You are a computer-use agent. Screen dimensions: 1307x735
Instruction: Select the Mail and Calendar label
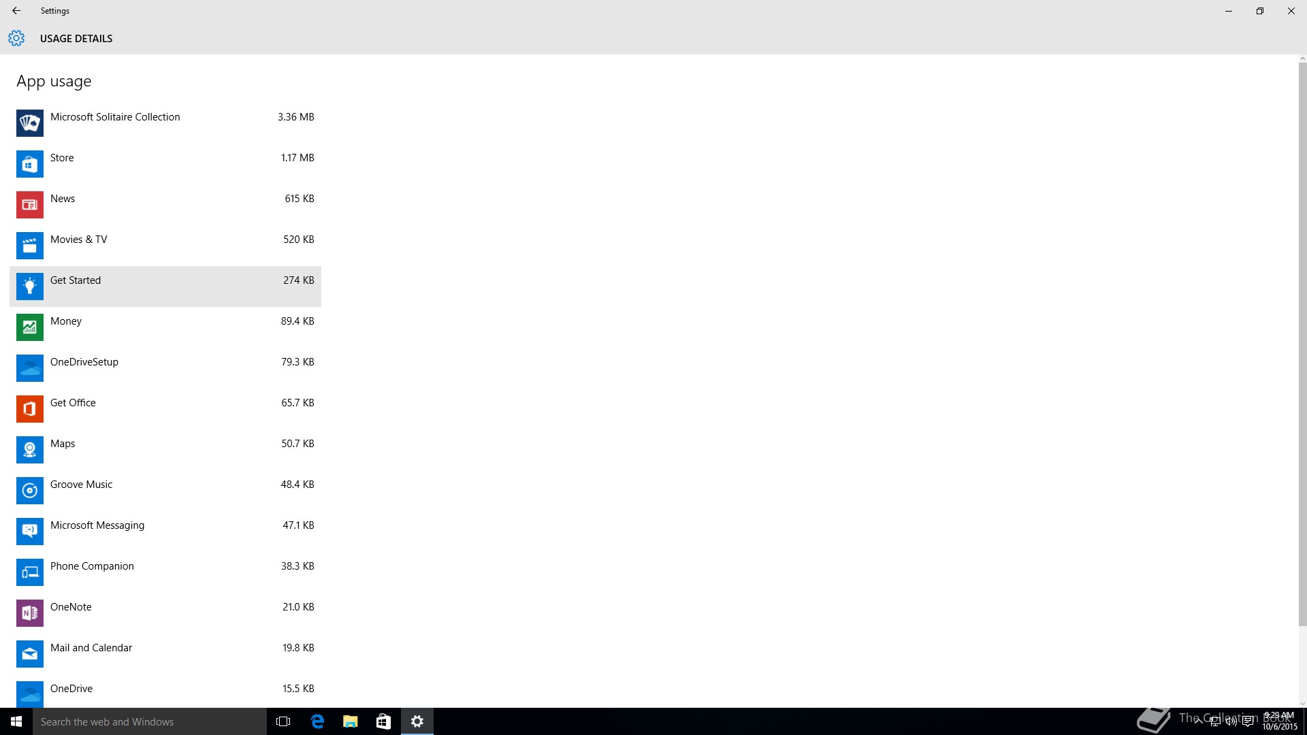pos(91,648)
